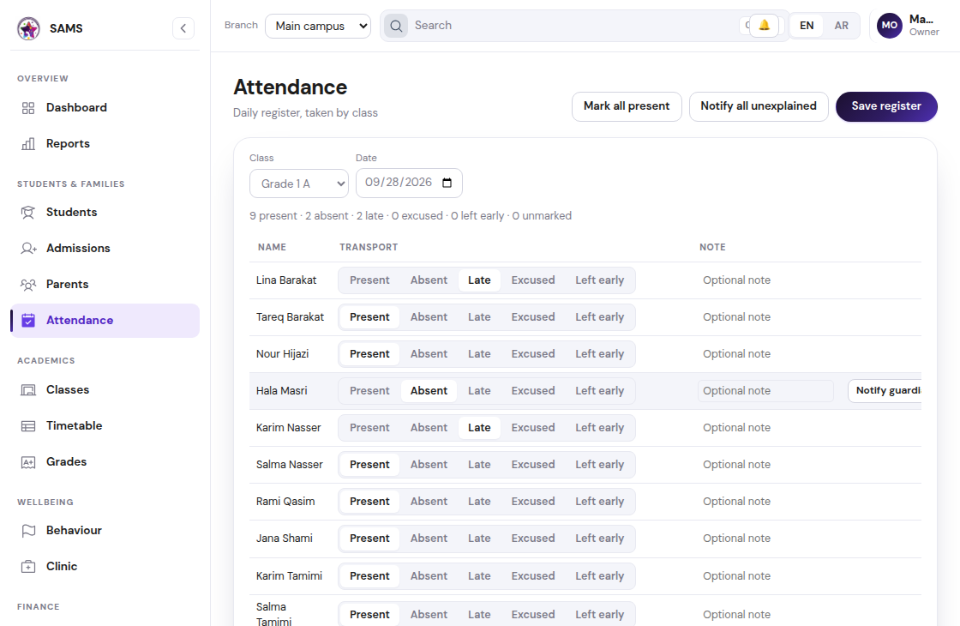Viewport: 960px width, 626px height.
Task: Go to Reports in the sidebar
Action: click(x=105, y=144)
